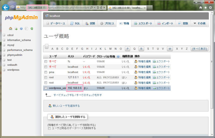Check the box for すべて user with % host
215x138 pixels.
coord(46,62)
